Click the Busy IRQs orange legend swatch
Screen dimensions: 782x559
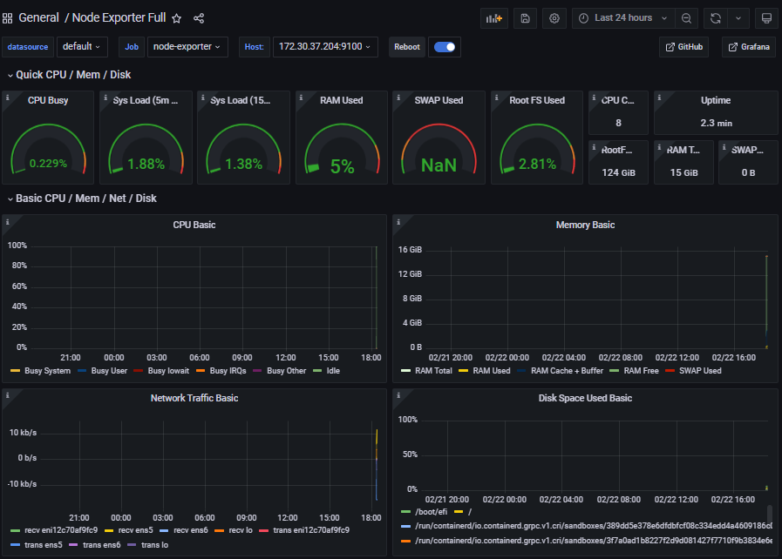coord(201,371)
